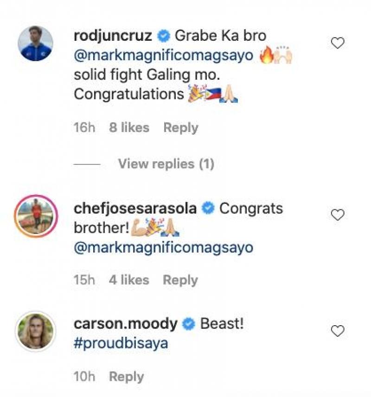Open carson.moody's profile photo thumbnail
371x397 pixels.
(x=36, y=330)
